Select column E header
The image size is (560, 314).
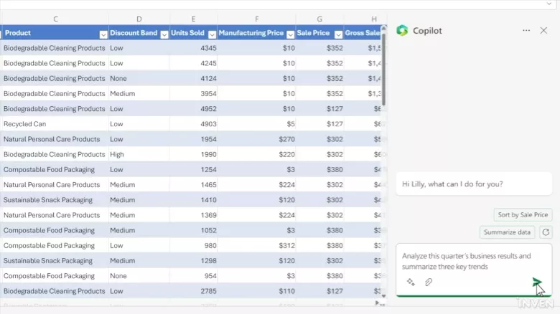click(194, 19)
